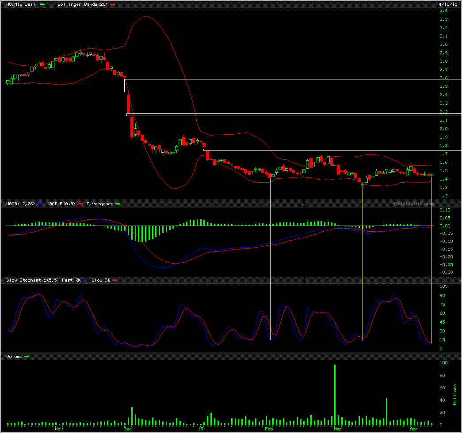This screenshot has height=433, width=462.
Task: Click the date '4/10/15' in header
Action: [x=447, y=4]
